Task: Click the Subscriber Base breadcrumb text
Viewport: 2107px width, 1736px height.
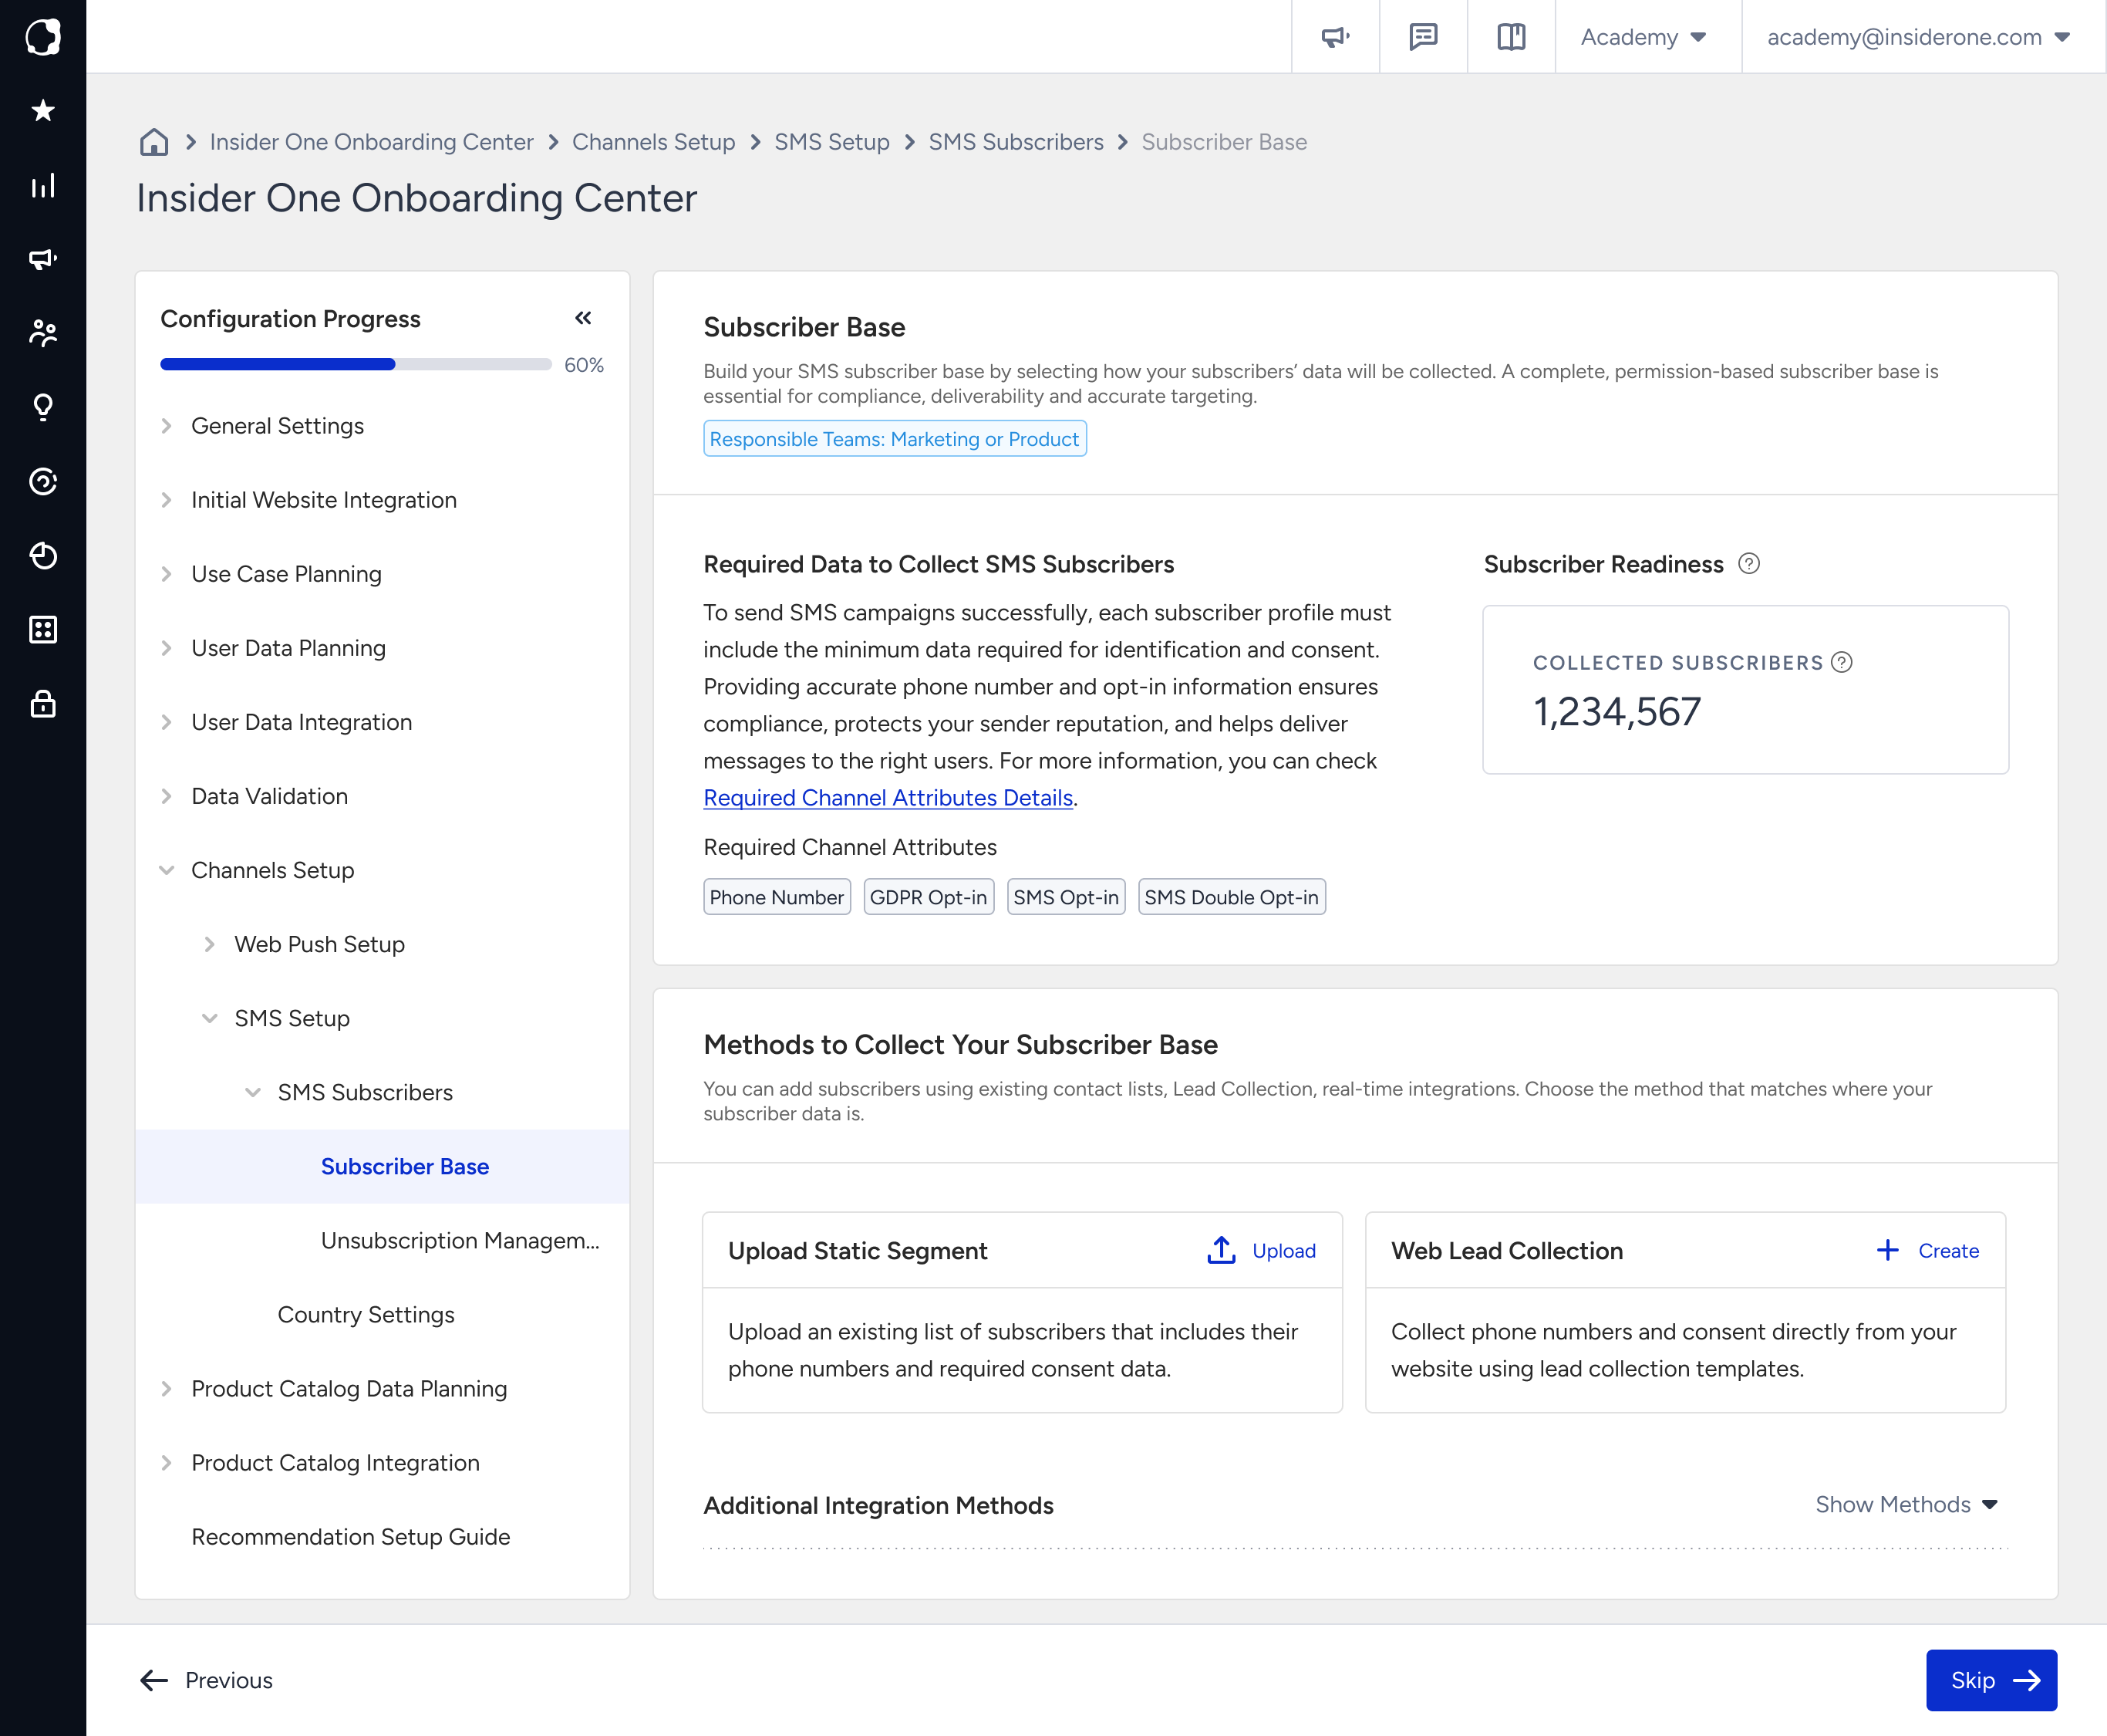Action: pyautogui.click(x=1223, y=142)
